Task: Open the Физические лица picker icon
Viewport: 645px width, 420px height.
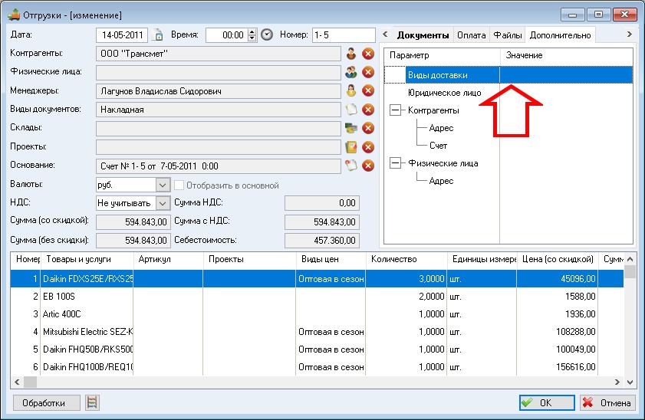Action: pos(351,72)
